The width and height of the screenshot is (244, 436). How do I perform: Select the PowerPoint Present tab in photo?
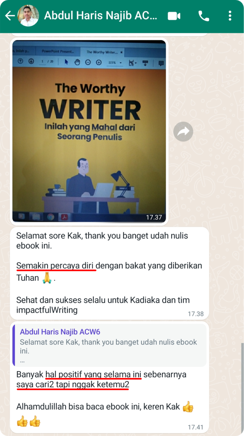coord(58,51)
